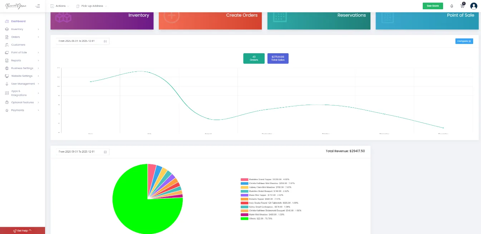The image size is (481, 234).
Task: Click the calendar icon in the date filter
Action: click(105, 41)
